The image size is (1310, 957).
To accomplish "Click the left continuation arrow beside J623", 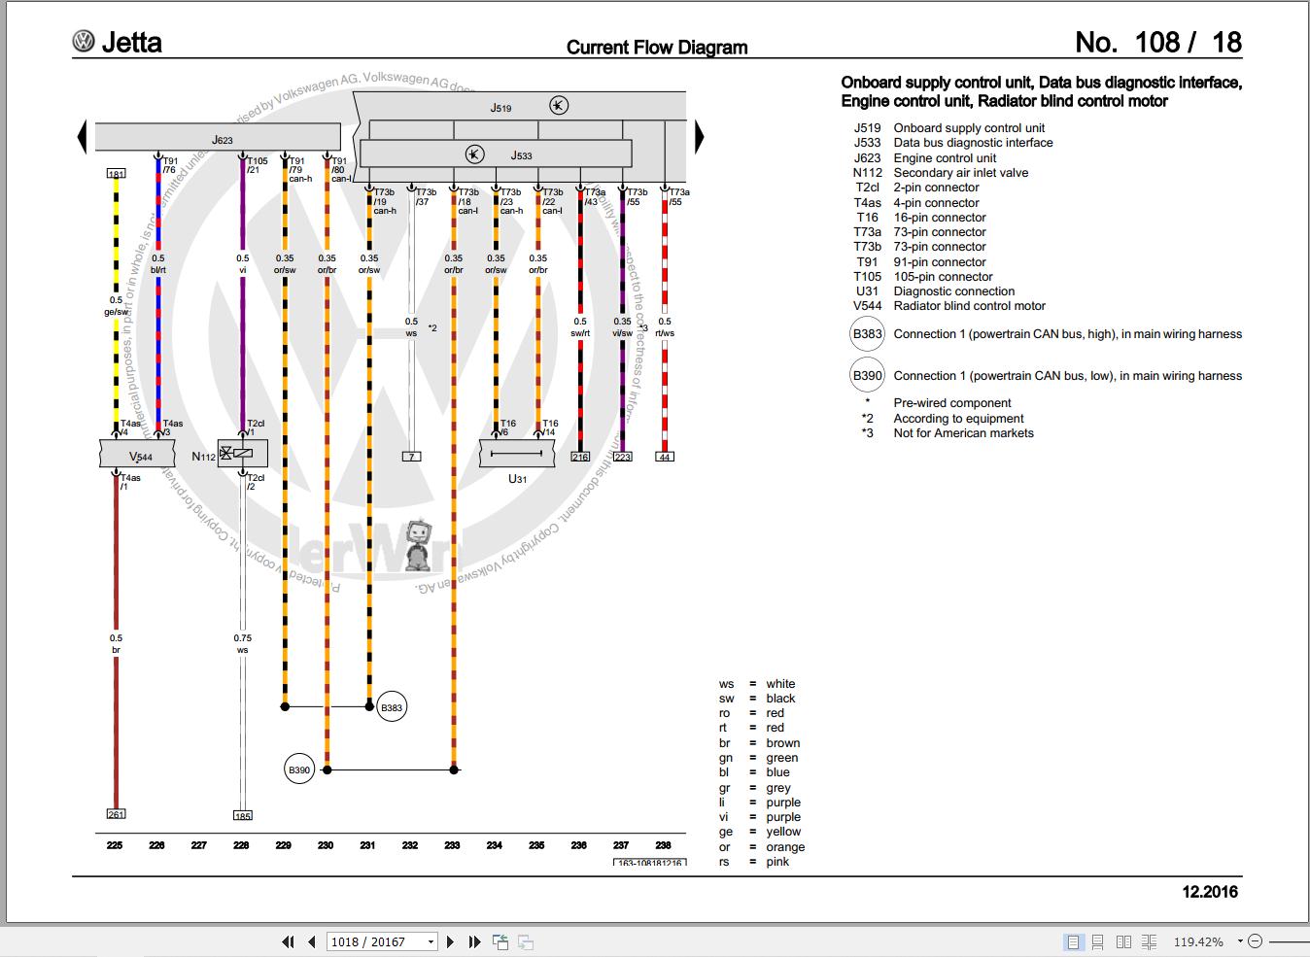I will pyautogui.click(x=83, y=137).
